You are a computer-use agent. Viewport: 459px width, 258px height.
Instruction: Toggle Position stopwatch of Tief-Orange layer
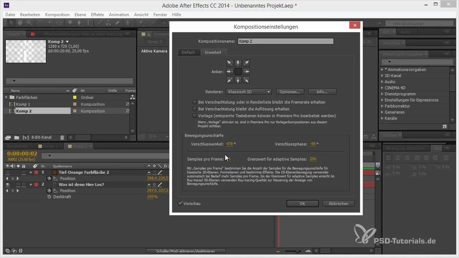tap(49, 178)
